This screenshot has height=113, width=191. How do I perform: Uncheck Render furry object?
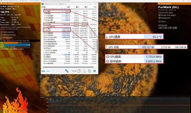coord(159,15)
